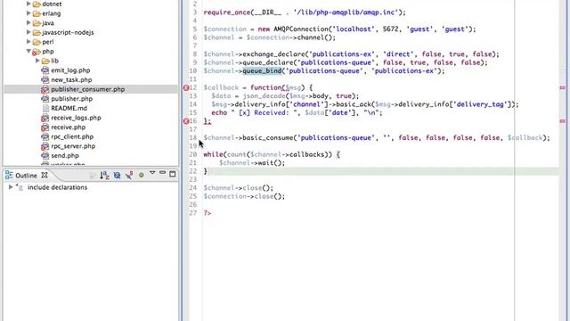
Task: Minimize the Outline panel
Action: click(162, 172)
